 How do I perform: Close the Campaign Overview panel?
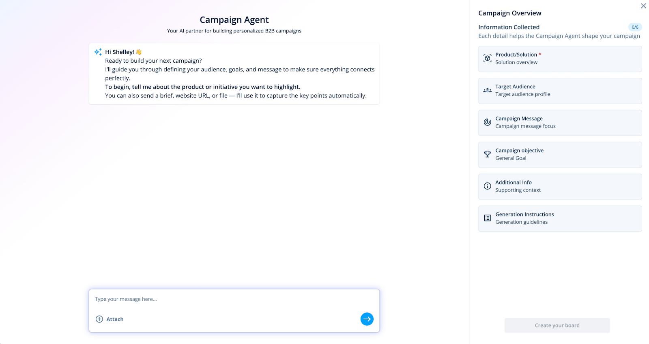tap(643, 6)
